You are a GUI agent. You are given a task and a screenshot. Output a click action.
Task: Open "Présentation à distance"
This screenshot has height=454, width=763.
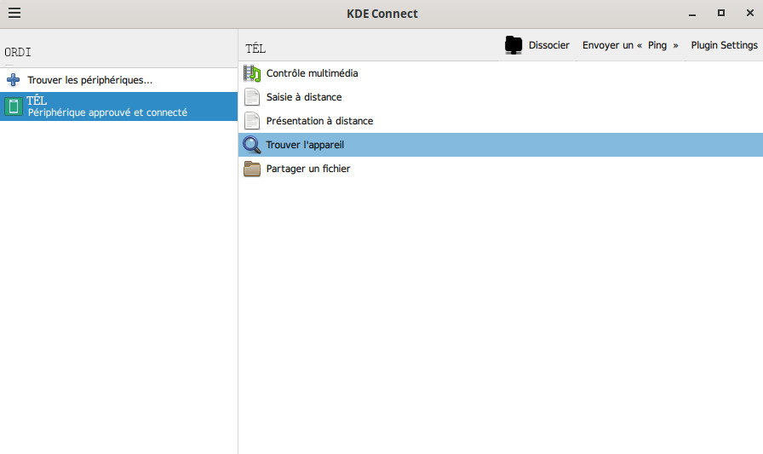coord(319,121)
